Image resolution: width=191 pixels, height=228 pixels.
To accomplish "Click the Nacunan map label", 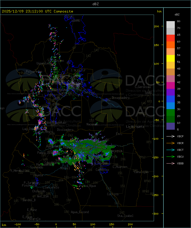I will [x=92, y=124].
